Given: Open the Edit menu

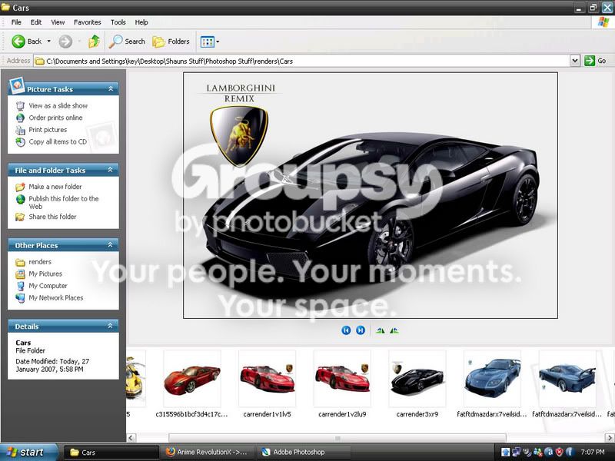Looking at the screenshot, I should click(36, 22).
